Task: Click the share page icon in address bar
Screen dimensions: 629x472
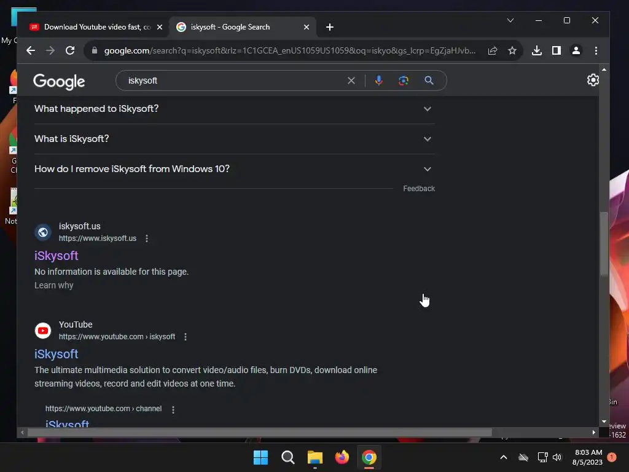Action: pos(493,50)
